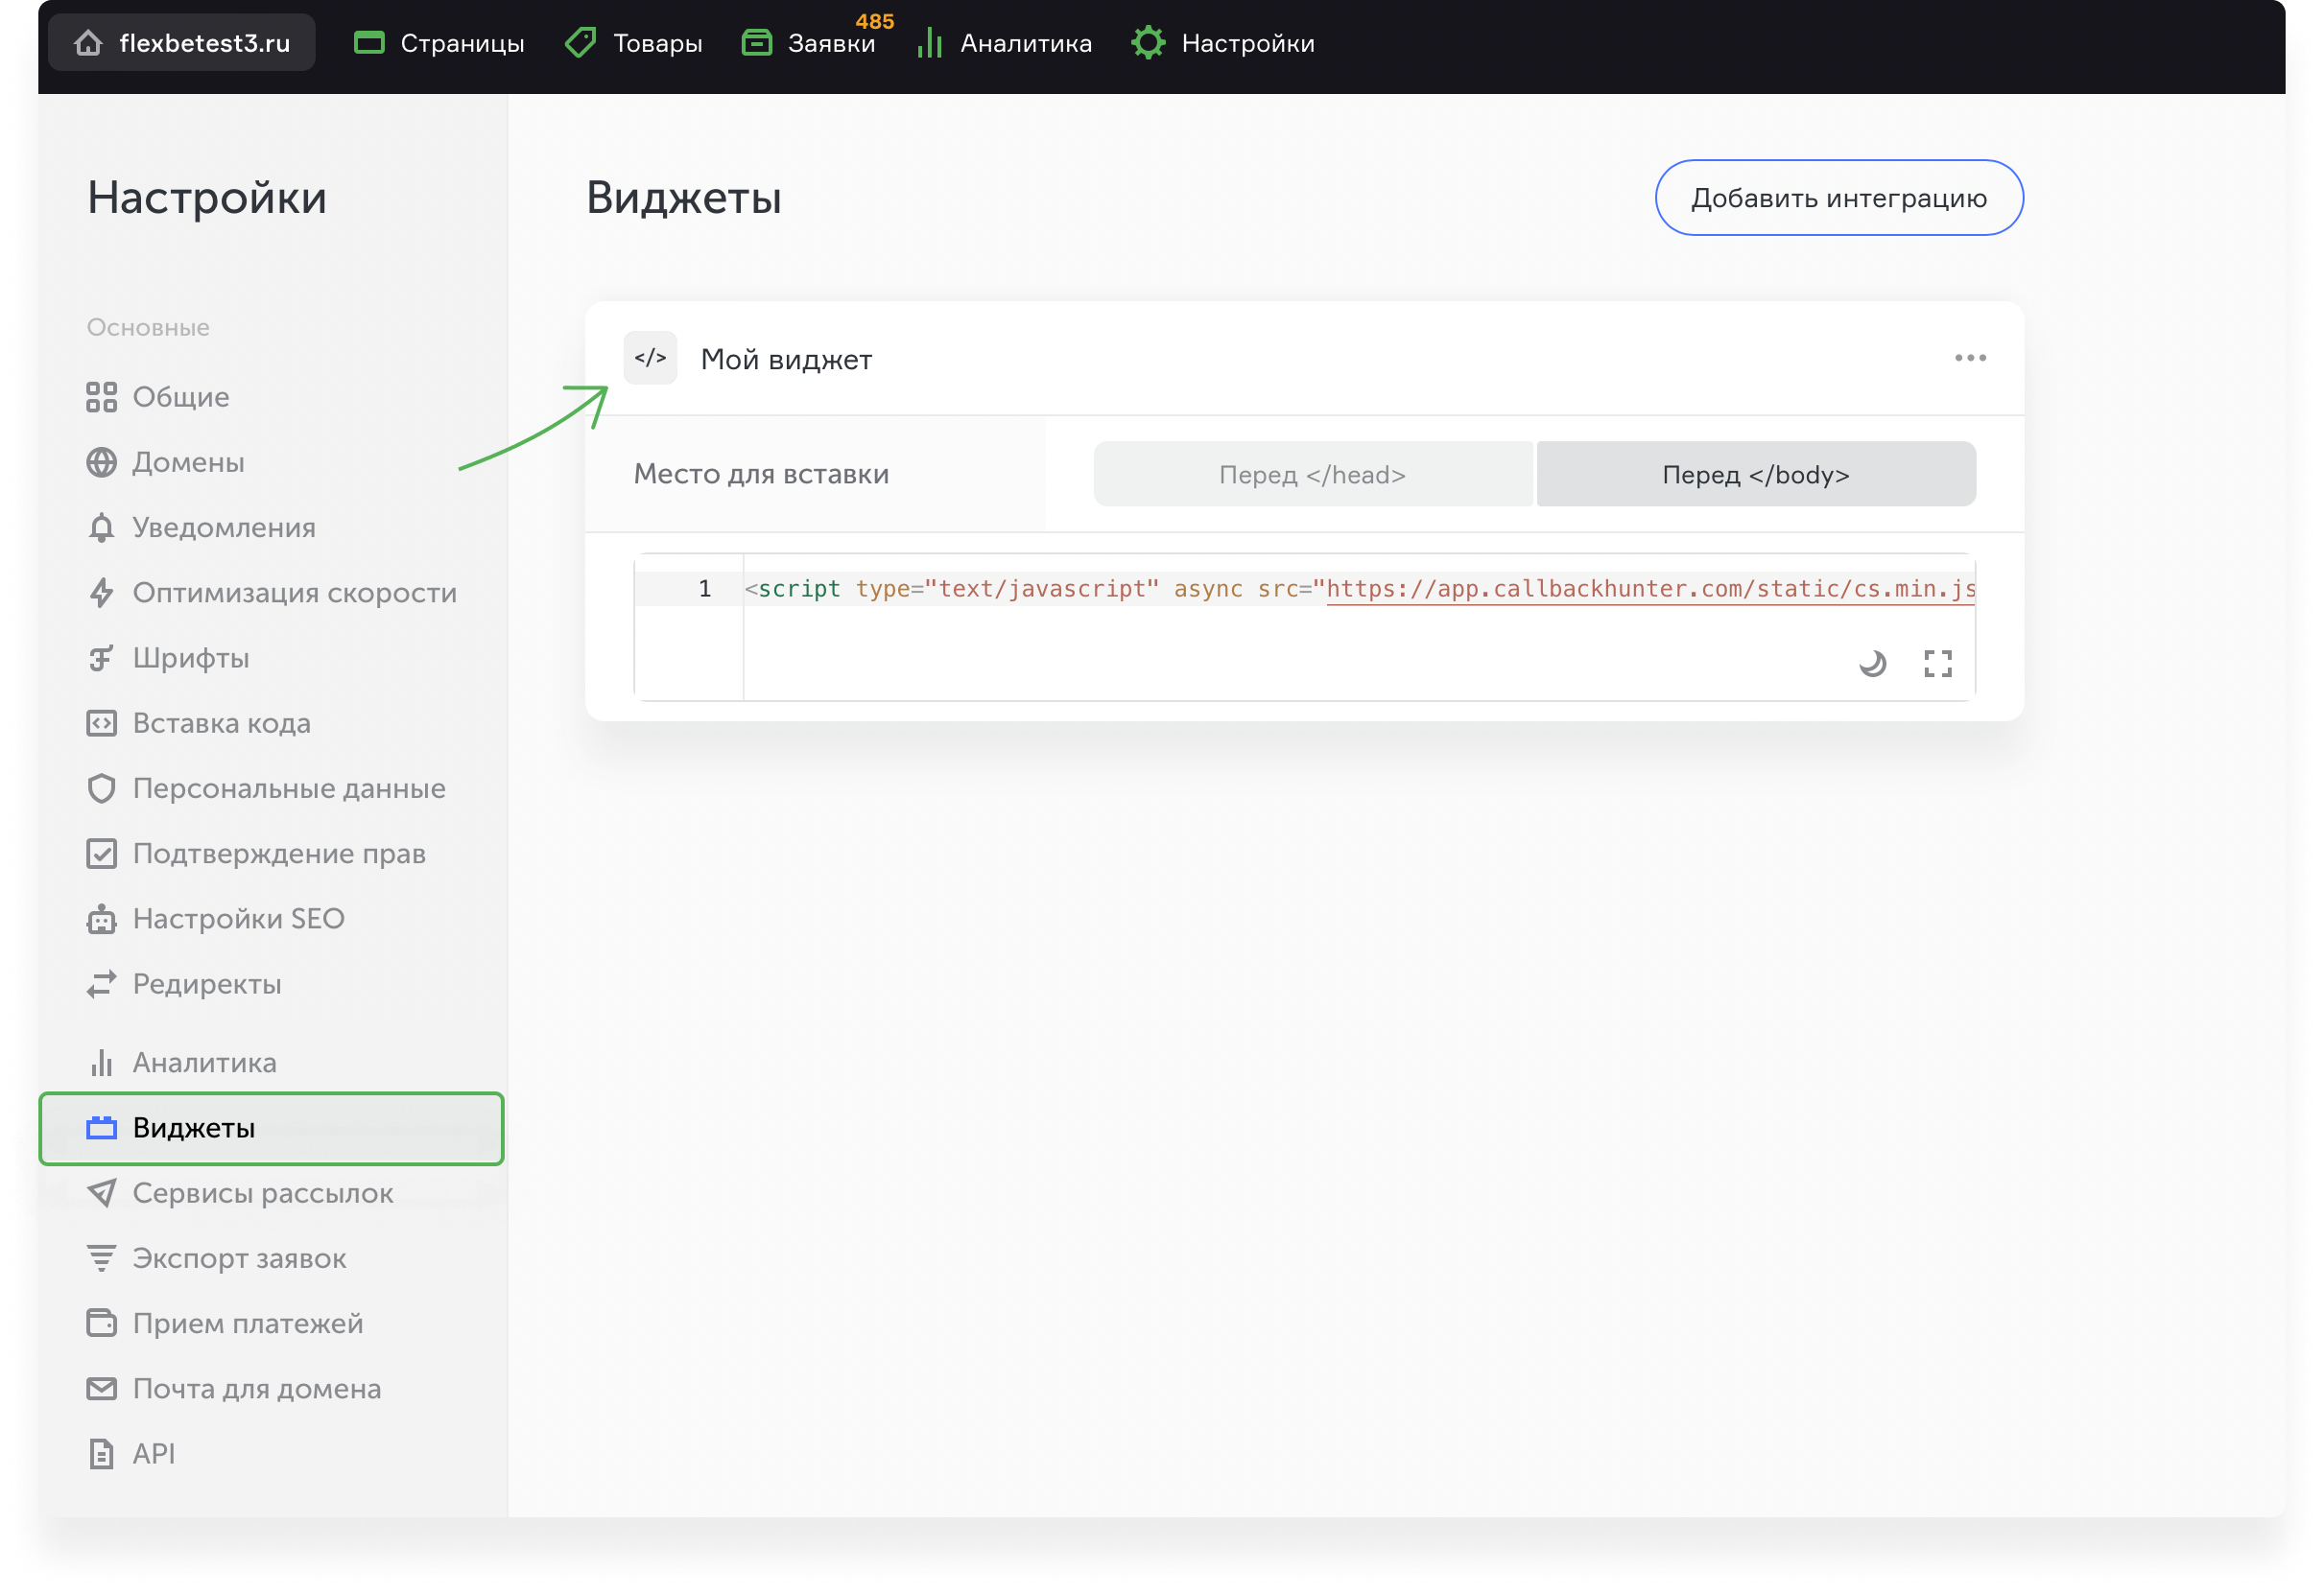
Task: Open Шрифты settings
Action: (168, 658)
